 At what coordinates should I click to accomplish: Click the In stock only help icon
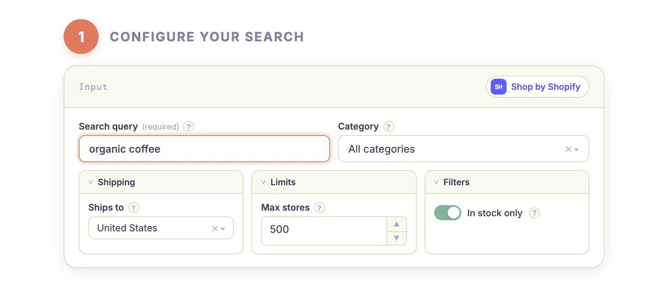(534, 213)
